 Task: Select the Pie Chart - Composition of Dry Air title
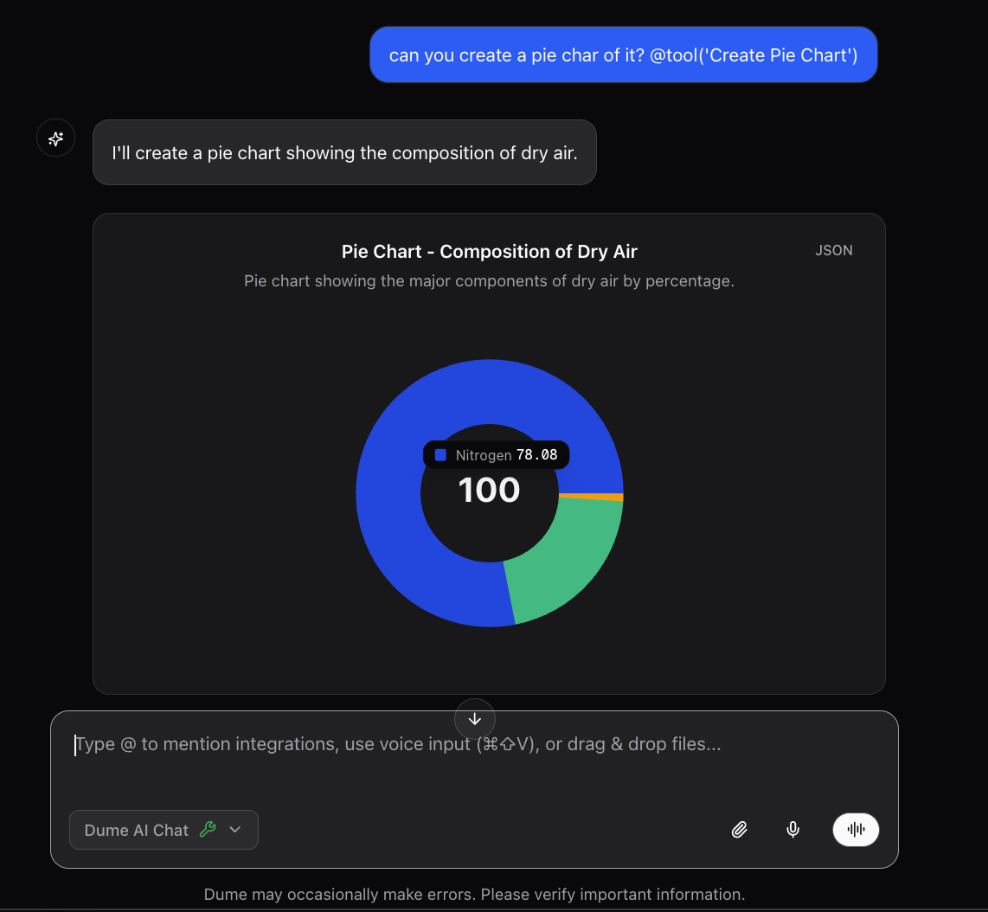pos(489,251)
